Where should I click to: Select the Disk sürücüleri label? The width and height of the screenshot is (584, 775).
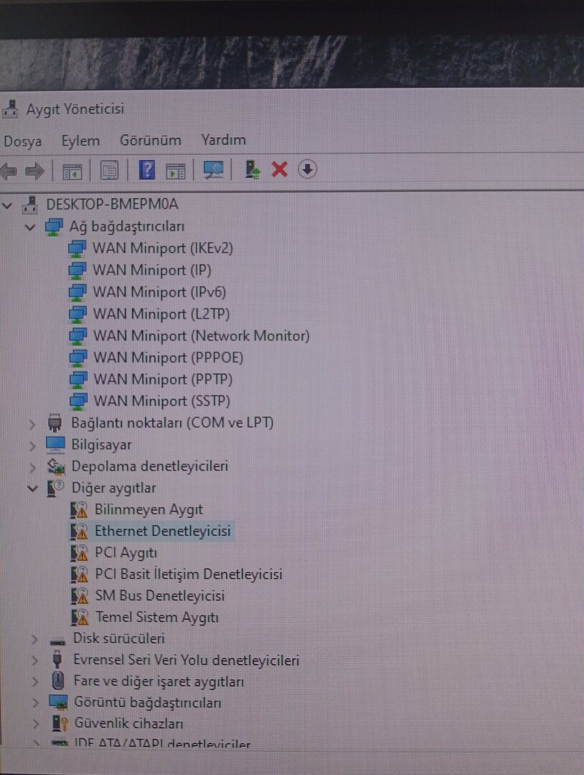pos(118,639)
